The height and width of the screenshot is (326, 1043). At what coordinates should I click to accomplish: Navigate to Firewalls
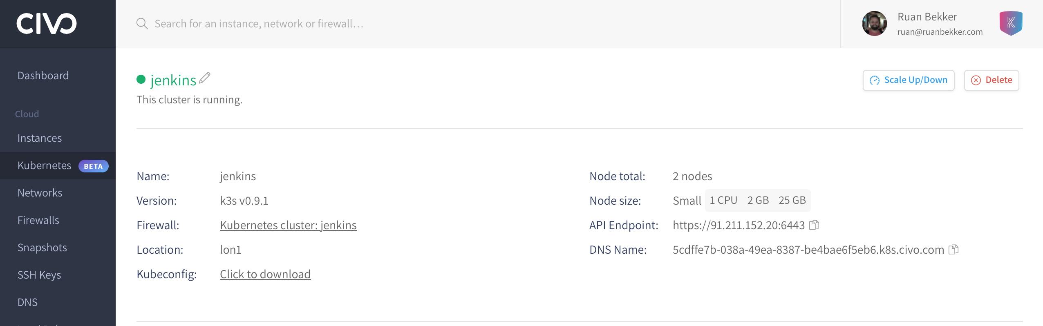pos(38,220)
